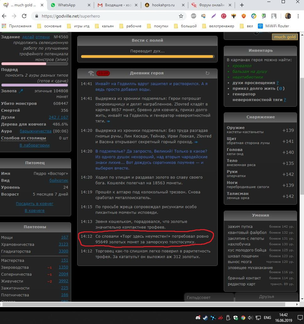This screenshot has height=324, width=304.
Task: Click the Discord tray icon
Action: pos(198,317)
